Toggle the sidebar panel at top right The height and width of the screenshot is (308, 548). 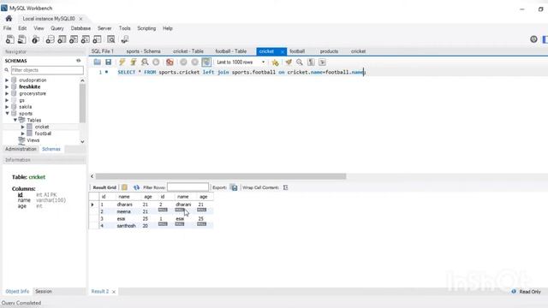point(545,39)
